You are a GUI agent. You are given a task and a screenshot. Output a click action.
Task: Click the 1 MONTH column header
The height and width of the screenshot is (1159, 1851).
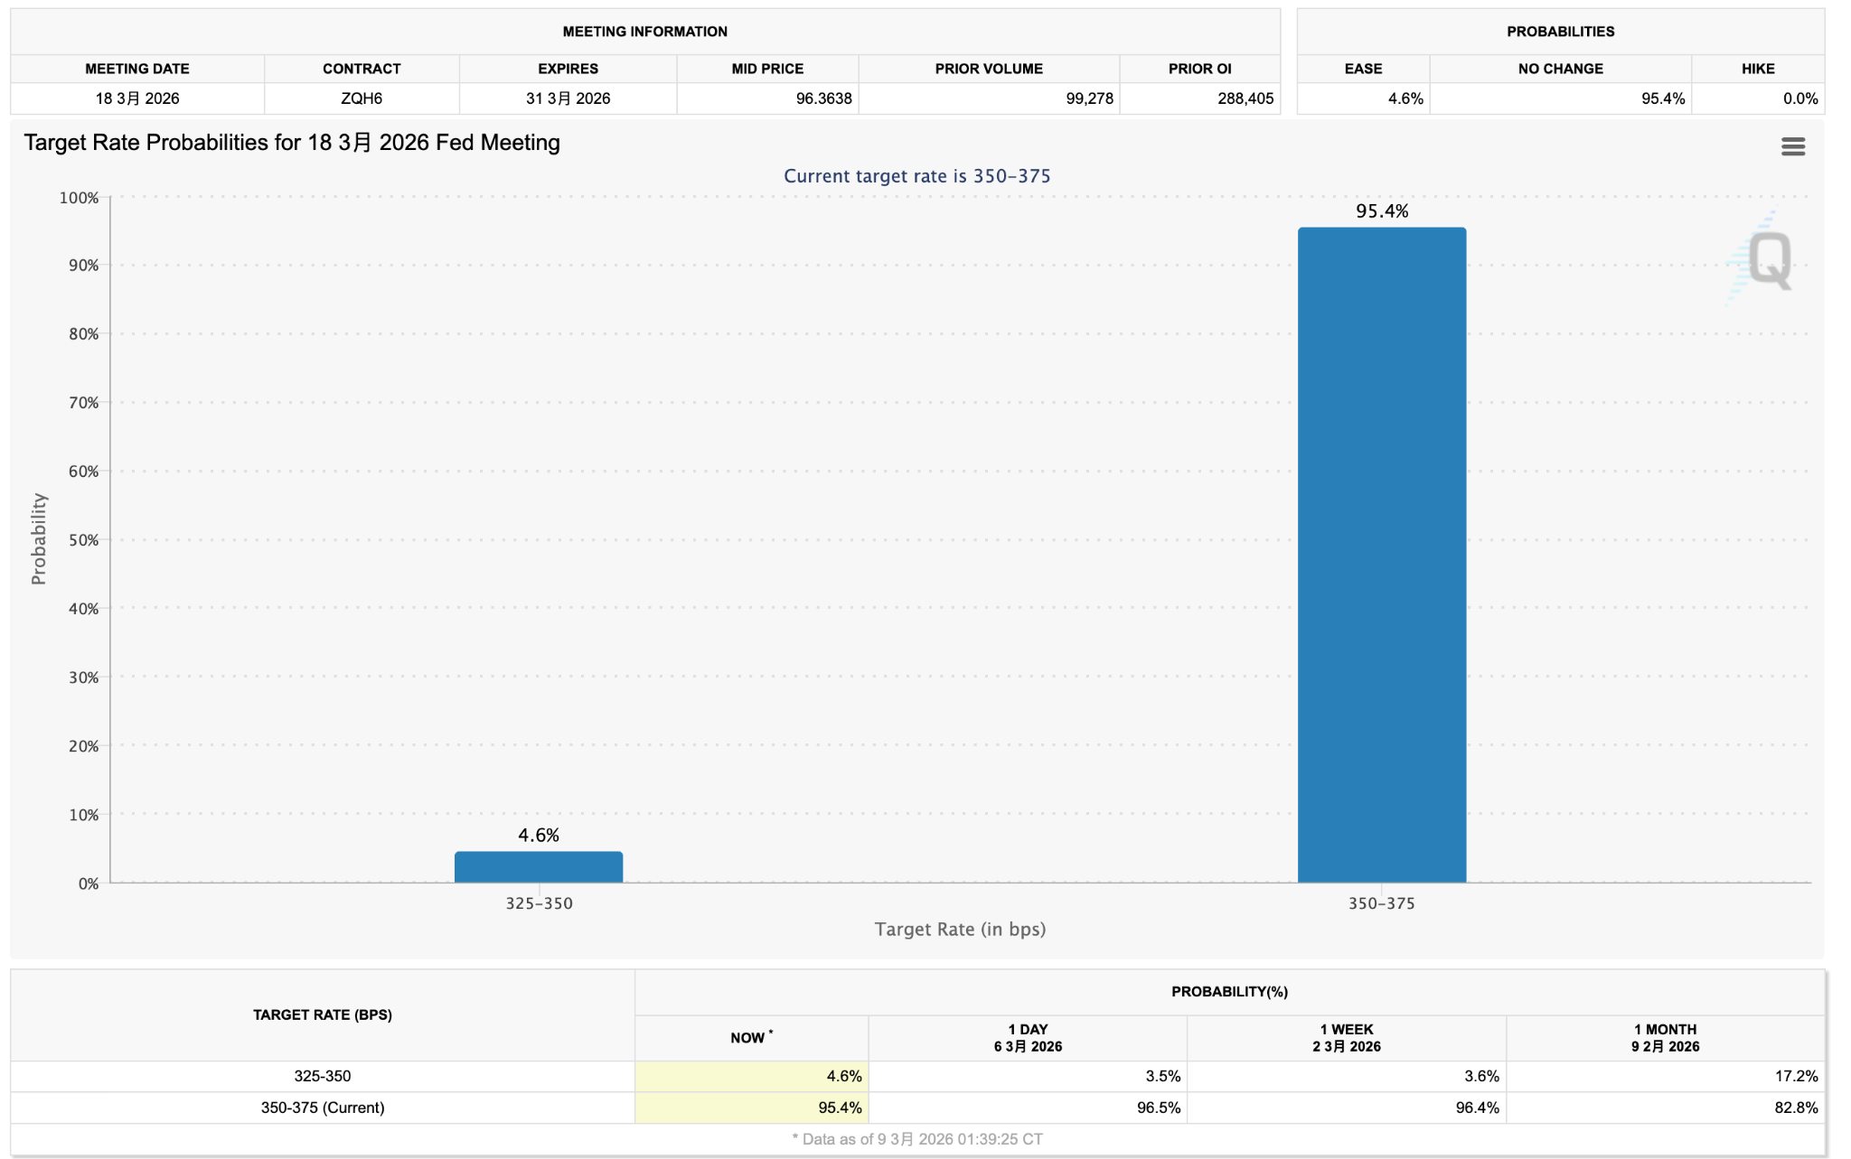1665,1038
